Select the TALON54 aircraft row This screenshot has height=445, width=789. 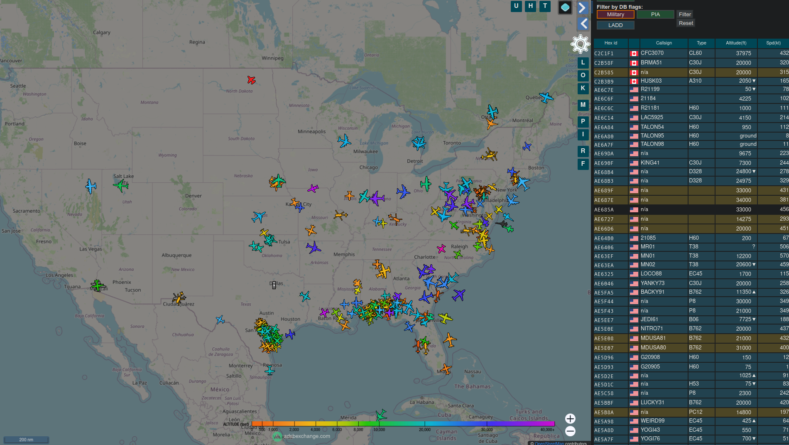pyautogui.click(x=691, y=127)
